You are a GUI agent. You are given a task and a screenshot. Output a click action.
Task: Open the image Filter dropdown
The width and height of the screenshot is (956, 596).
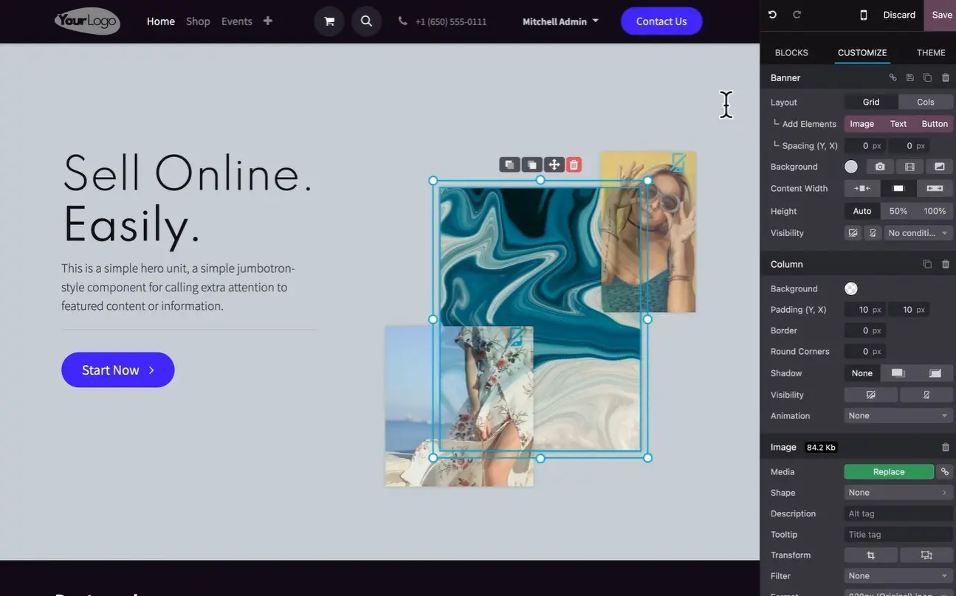[x=898, y=576]
